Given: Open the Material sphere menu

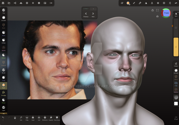Looking at the screenshot, I should tap(27, 3).
